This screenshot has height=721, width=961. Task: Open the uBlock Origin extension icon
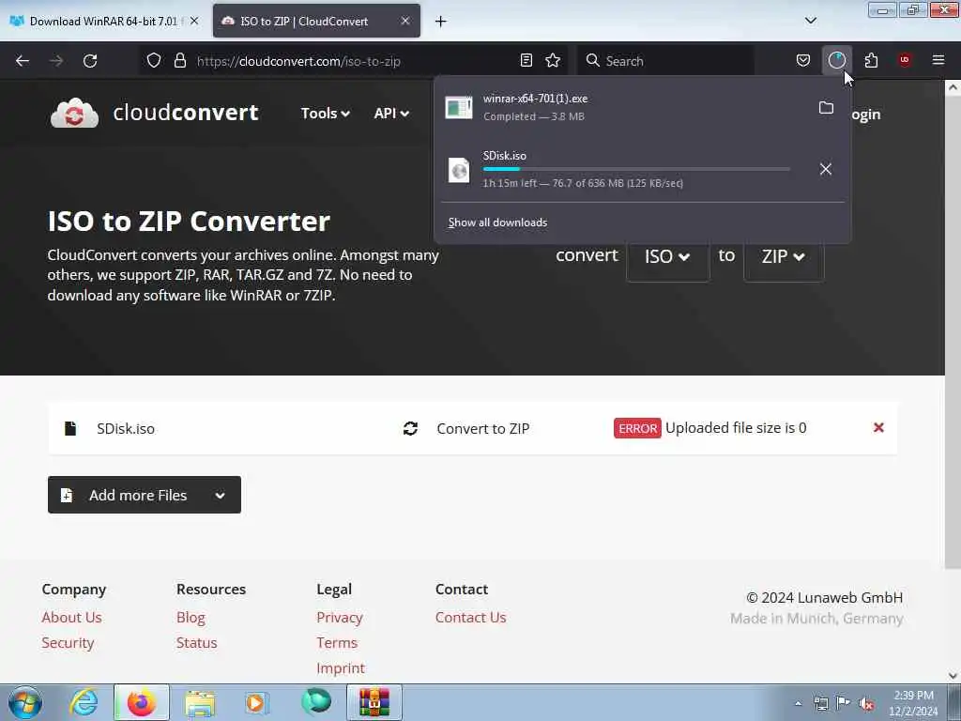[905, 60]
